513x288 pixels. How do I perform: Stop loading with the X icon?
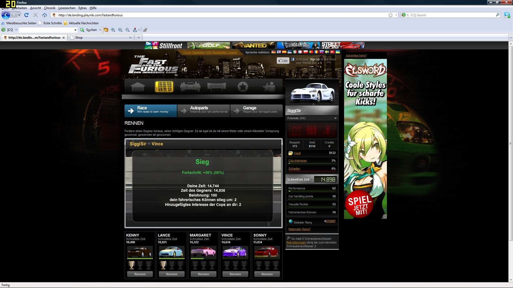(x=35, y=15)
